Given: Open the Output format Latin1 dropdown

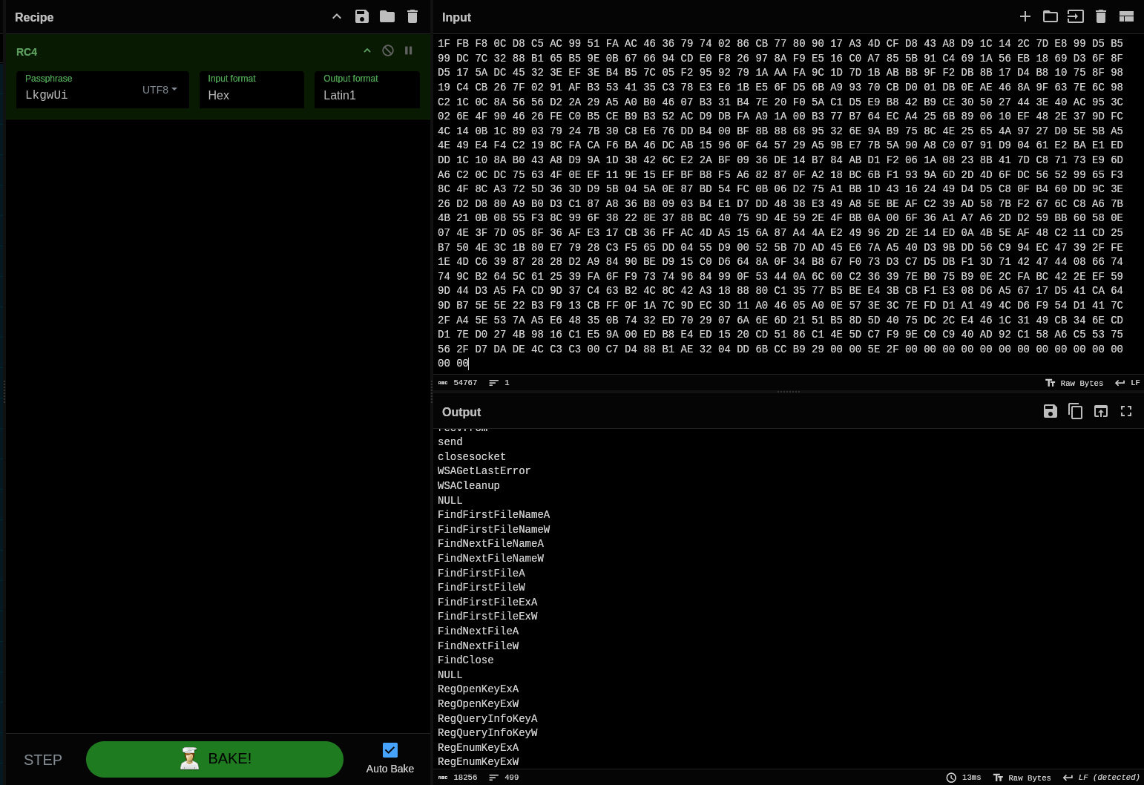Looking at the screenshot, I should click(x=366, y=95).
